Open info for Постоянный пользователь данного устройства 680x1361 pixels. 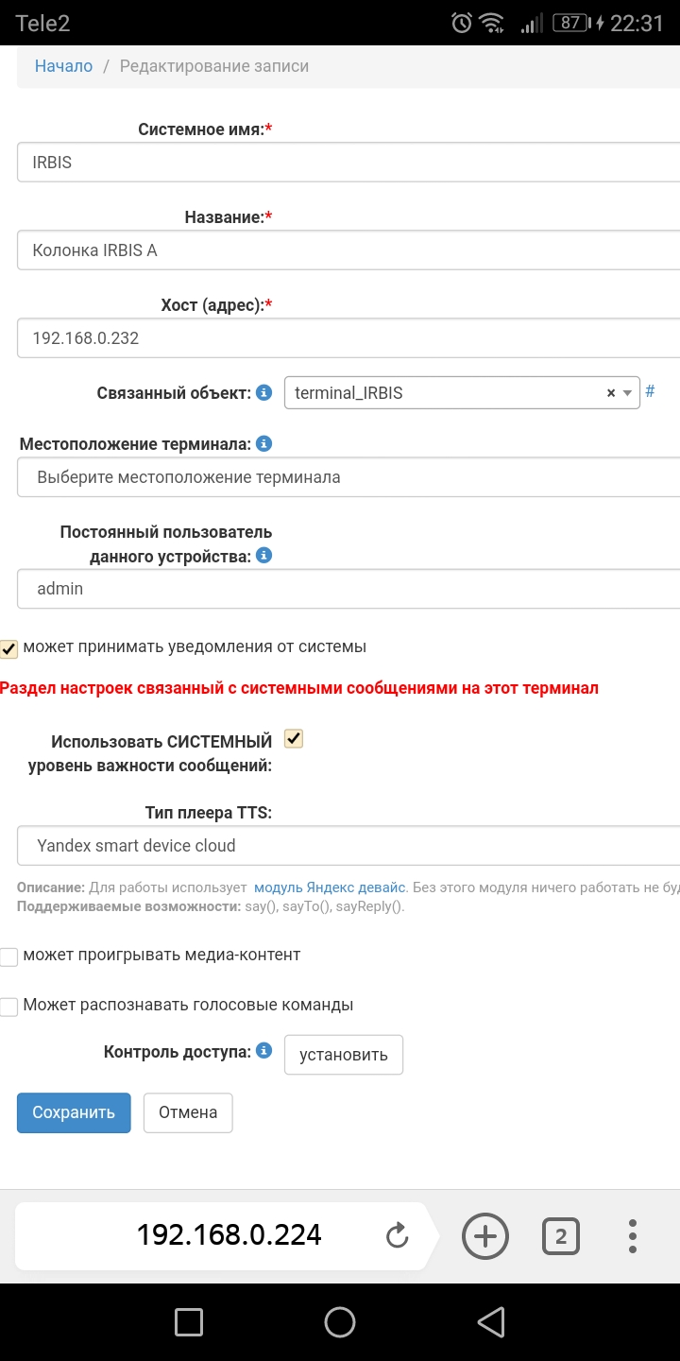click(265, 556)
